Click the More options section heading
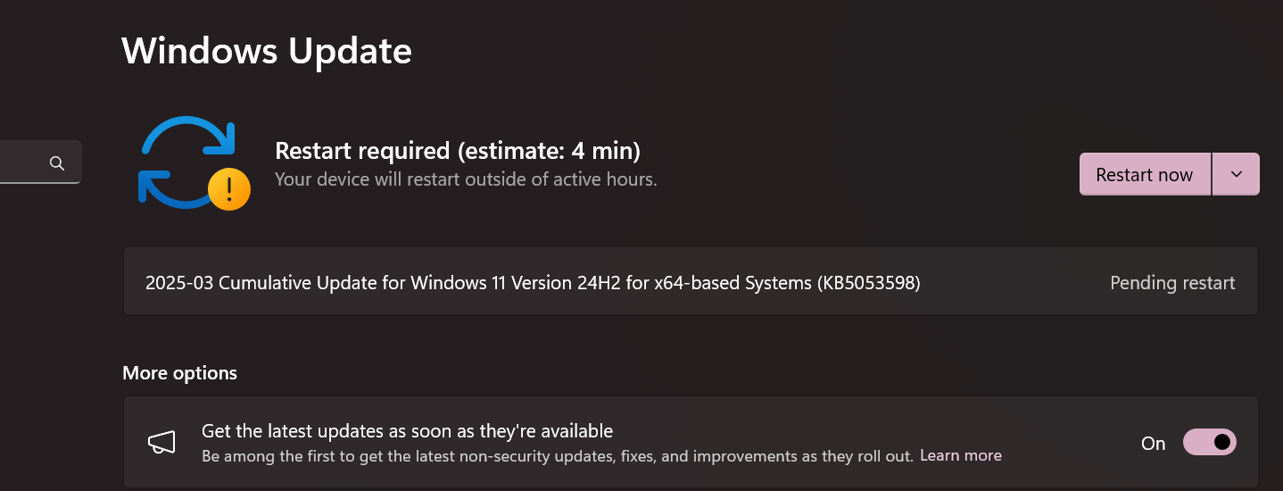This screenshot has height=491, width=1283. pos(180,373)
